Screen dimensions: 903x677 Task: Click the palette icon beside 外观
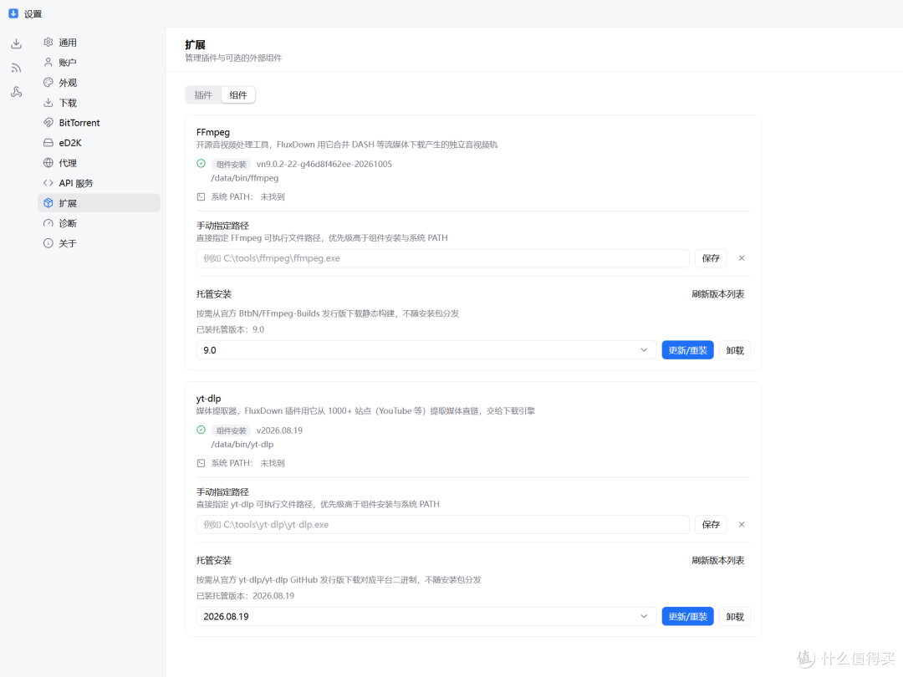click(48, 82)
